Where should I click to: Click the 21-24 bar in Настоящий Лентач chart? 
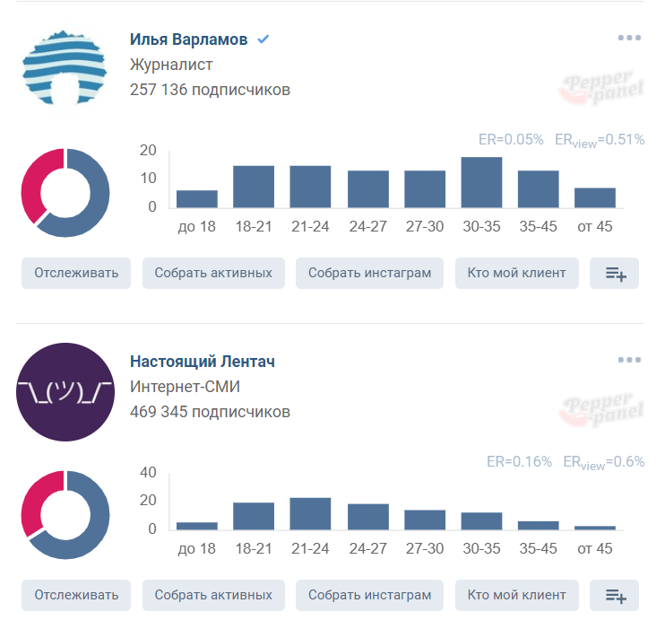(310, 514)
